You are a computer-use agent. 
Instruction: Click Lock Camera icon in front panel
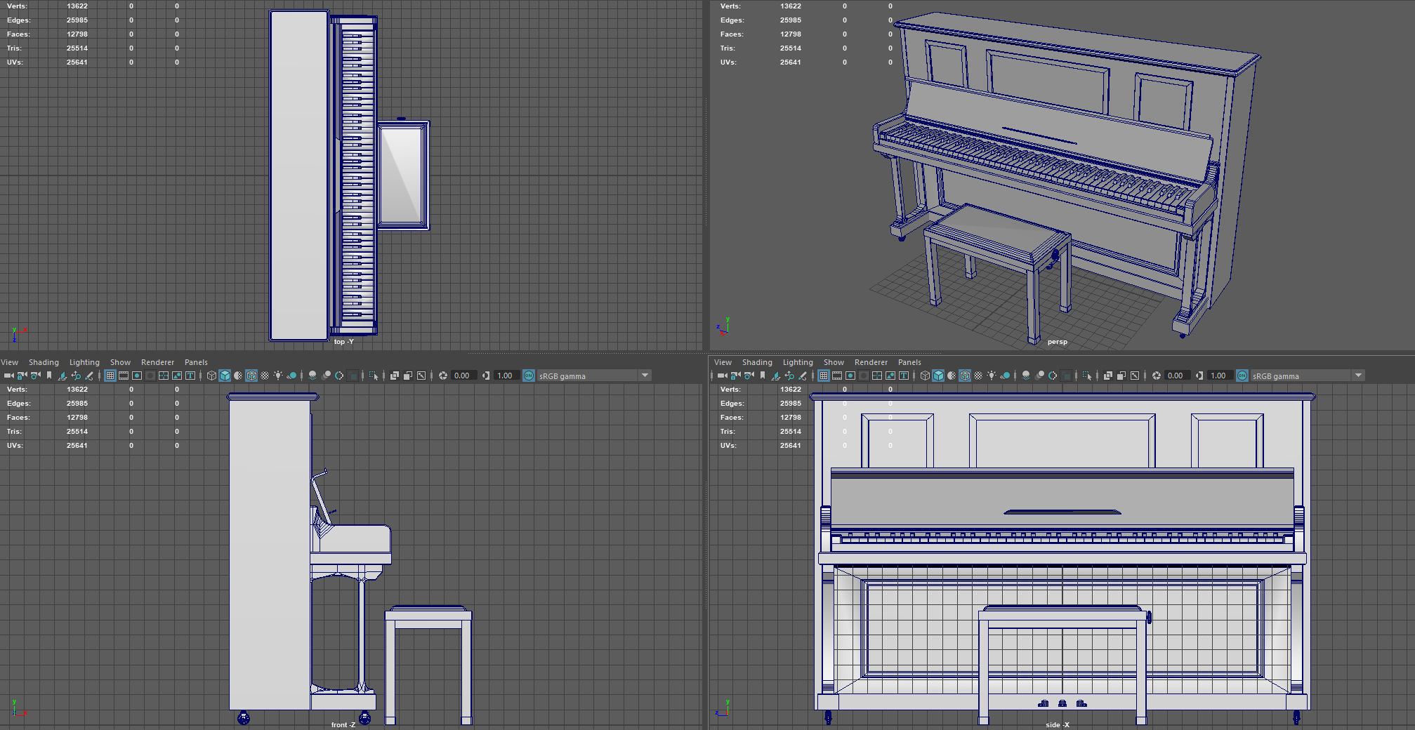(22, 376)
